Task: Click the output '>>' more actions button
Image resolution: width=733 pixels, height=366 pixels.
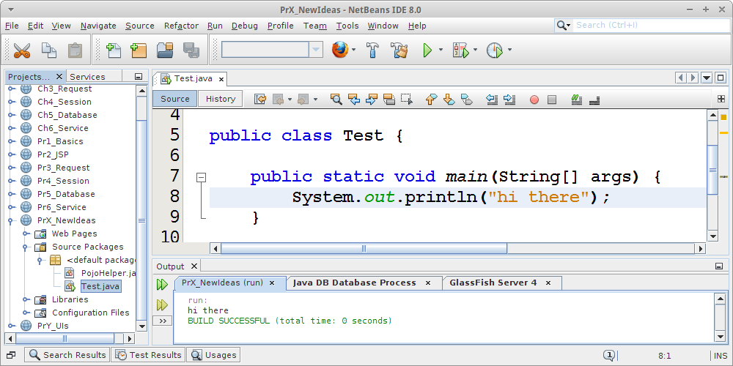Action: [163, 321]
